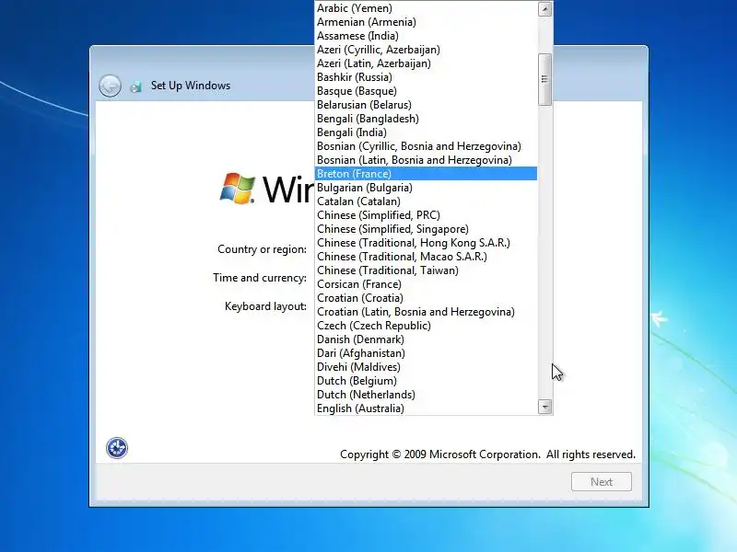
Task: Choose Chinese (Traditional, Macao S.A.R.)
Action: point(426,257)
